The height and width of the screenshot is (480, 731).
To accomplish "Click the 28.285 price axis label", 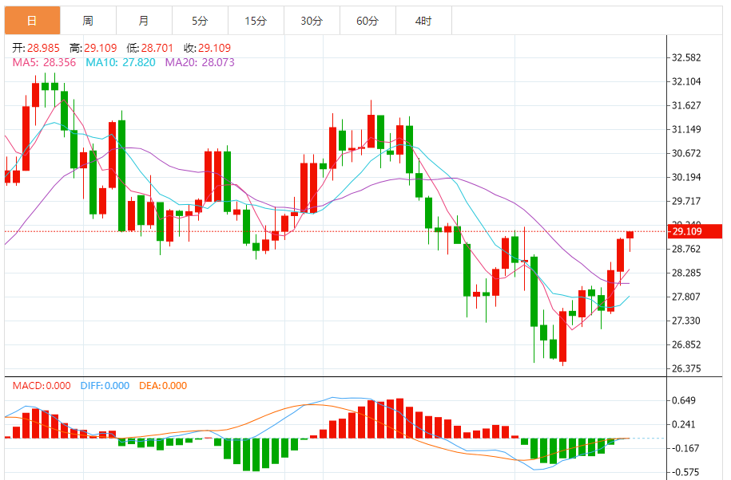I will 686,273.
